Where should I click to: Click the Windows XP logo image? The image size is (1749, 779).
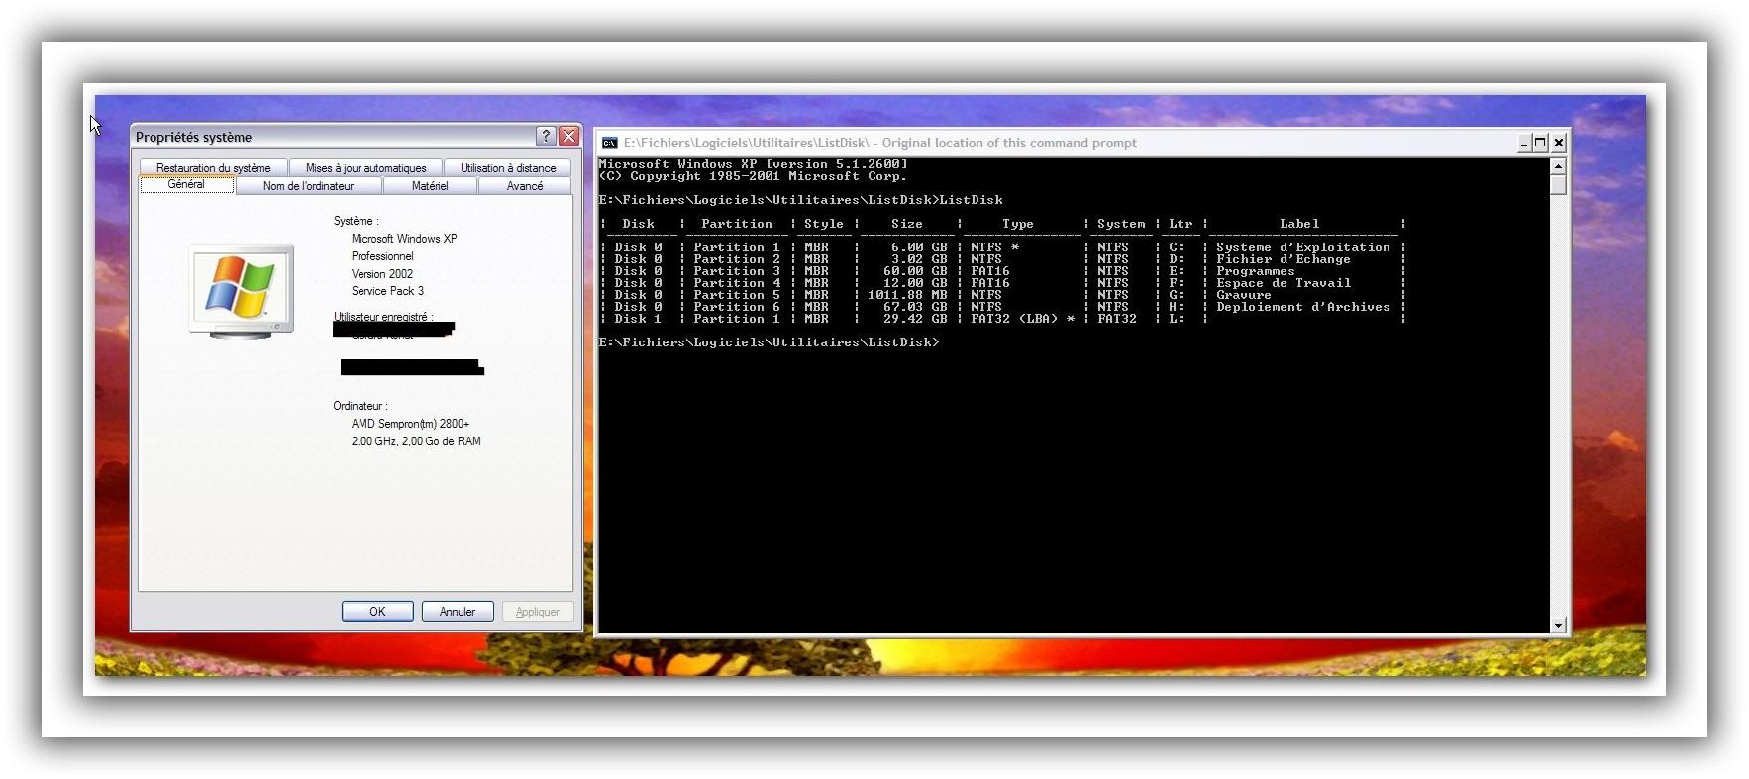(242, 291)
